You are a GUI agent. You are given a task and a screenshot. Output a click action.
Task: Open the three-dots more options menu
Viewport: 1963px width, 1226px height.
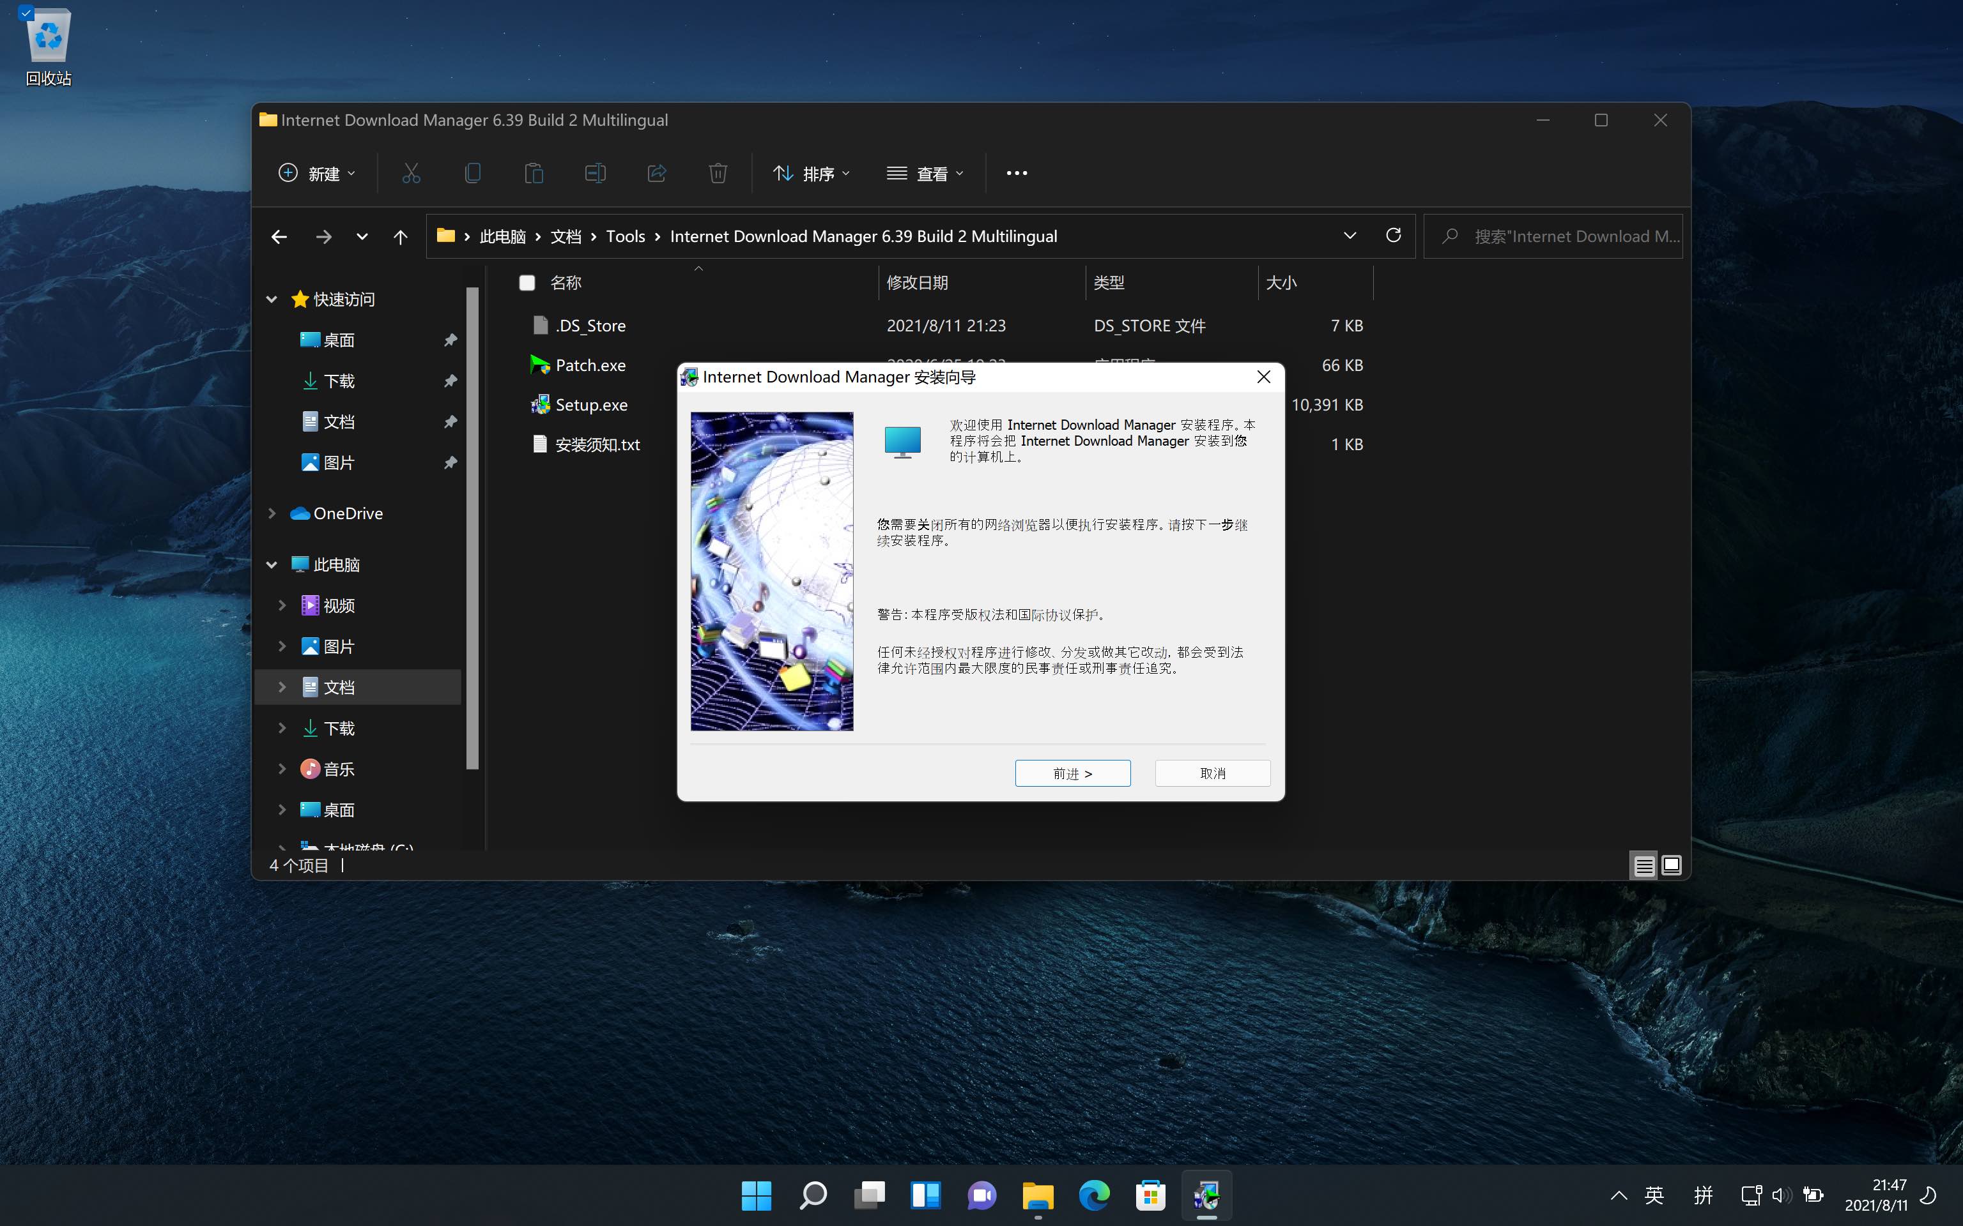(1017, 172)
